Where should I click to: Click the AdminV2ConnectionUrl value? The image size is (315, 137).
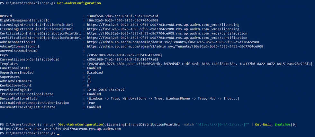(x=175, y=46)
